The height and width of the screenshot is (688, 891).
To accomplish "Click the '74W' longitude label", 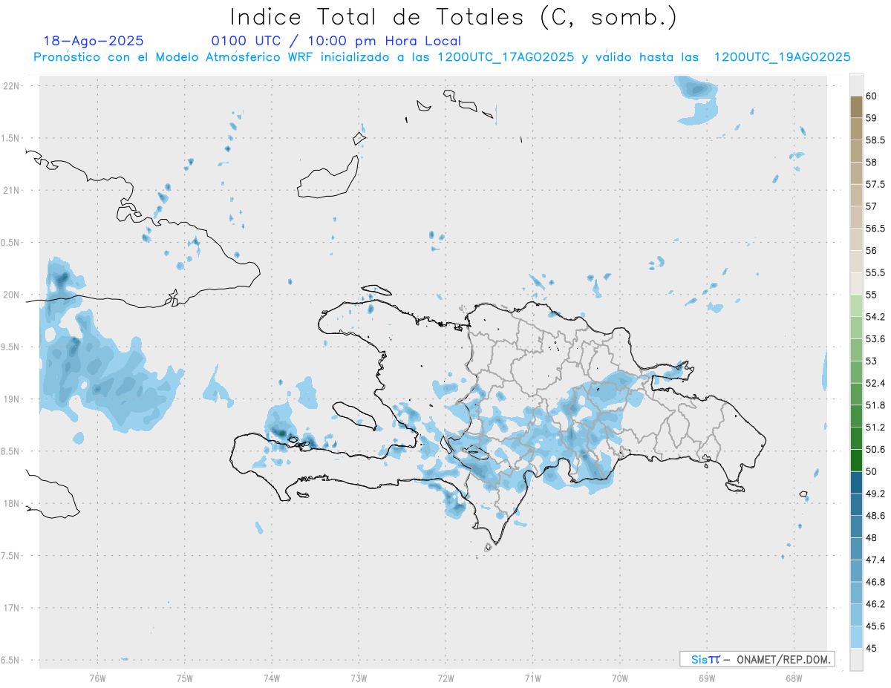I will tap(272, 678).
